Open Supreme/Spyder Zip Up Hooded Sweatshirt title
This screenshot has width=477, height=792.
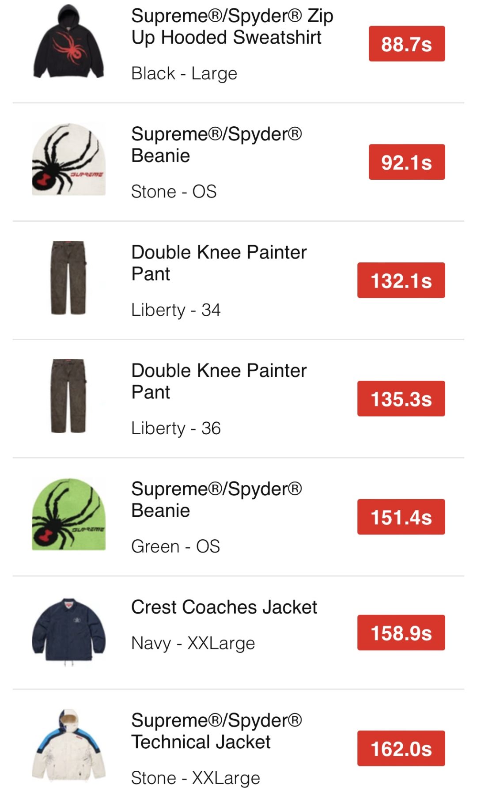point(232,27)
